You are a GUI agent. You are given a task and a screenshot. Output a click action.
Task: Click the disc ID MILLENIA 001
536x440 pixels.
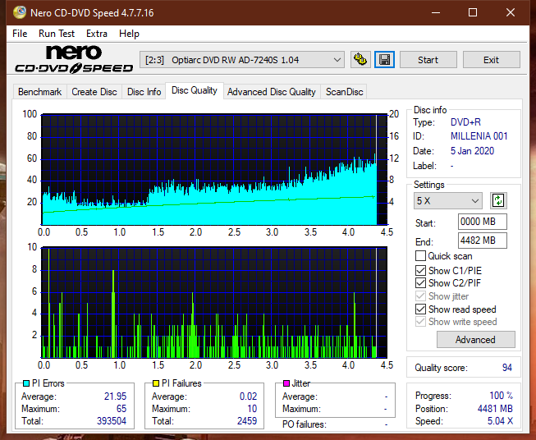coord(479,136)
